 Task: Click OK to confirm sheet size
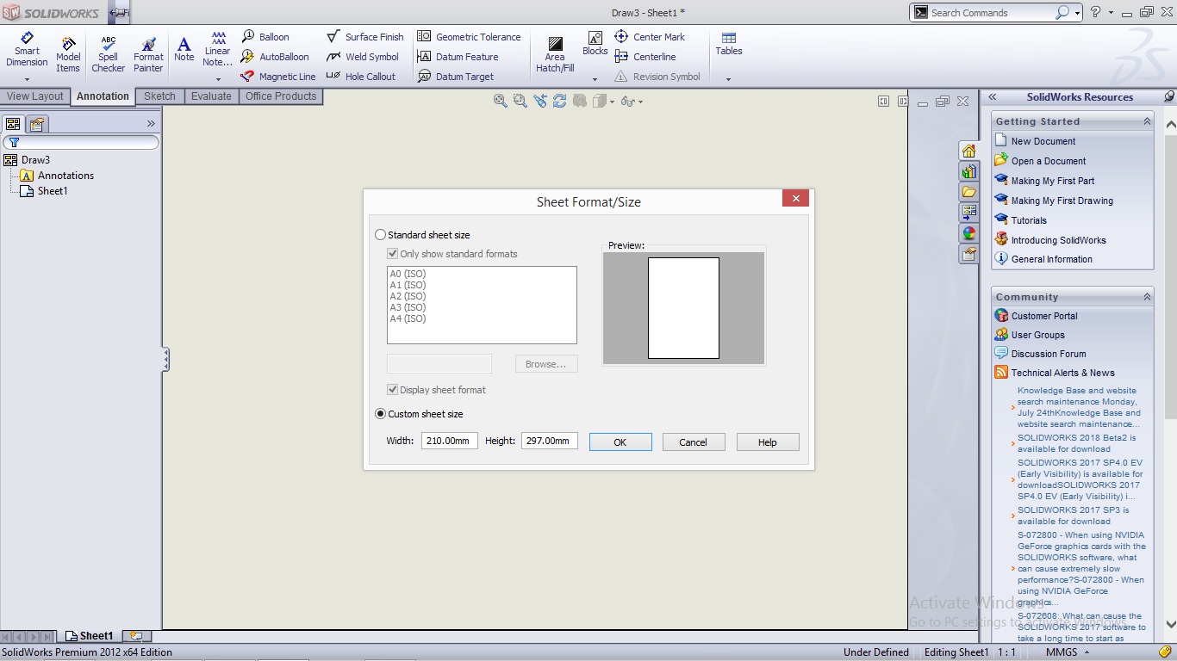620,441
